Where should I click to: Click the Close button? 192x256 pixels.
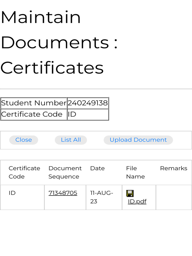(x=24, y=140)
